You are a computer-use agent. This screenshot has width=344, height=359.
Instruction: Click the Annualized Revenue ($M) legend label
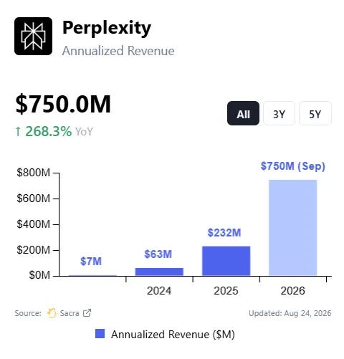click(x=173, y=335)
